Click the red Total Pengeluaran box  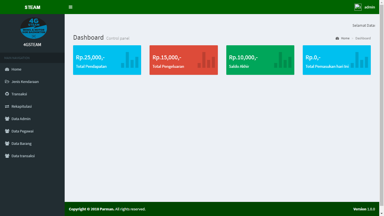pos(184,60)
